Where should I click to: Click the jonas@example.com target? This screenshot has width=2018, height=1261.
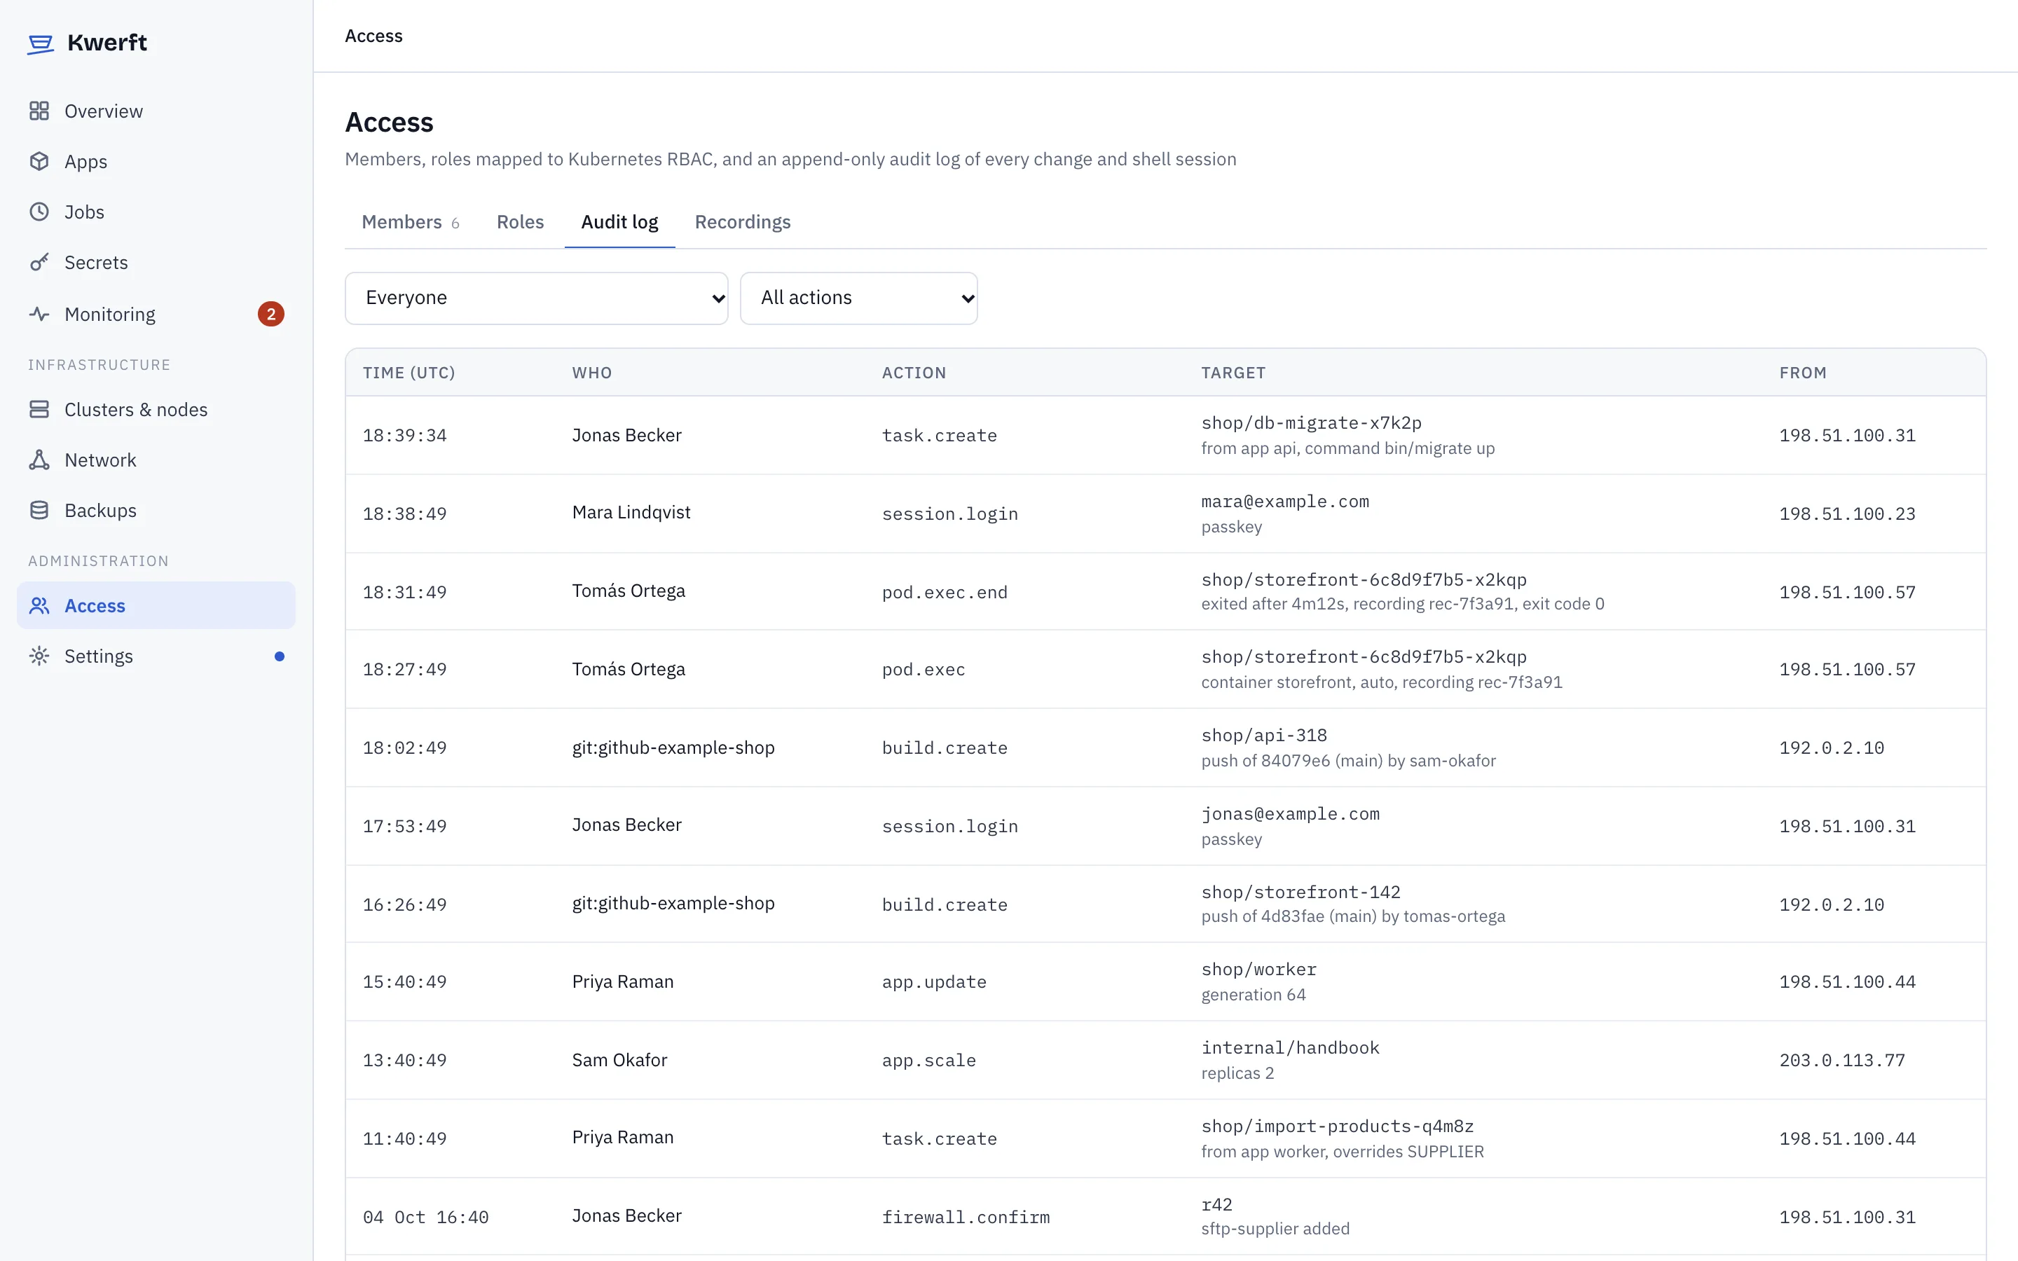(1290, 814)
